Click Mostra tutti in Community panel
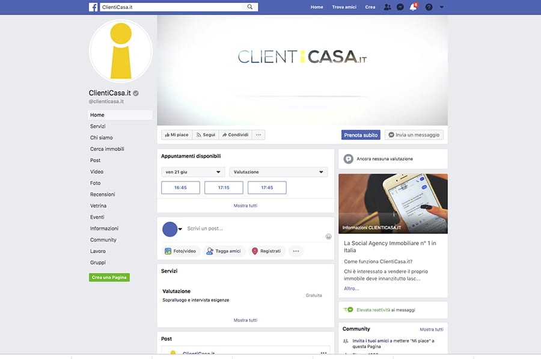 pyautogui.click(x=432, y=330)
